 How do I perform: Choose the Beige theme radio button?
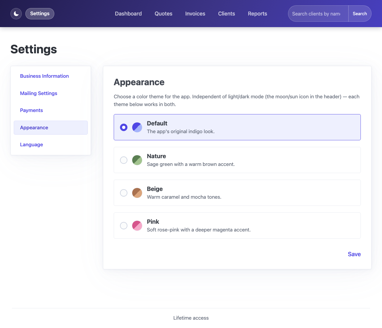[x=124, y=193]
